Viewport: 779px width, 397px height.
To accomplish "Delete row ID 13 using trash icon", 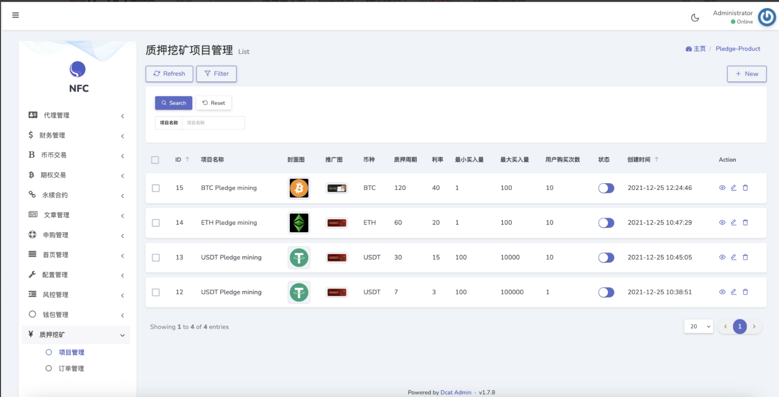I will (x=746, y=258).
